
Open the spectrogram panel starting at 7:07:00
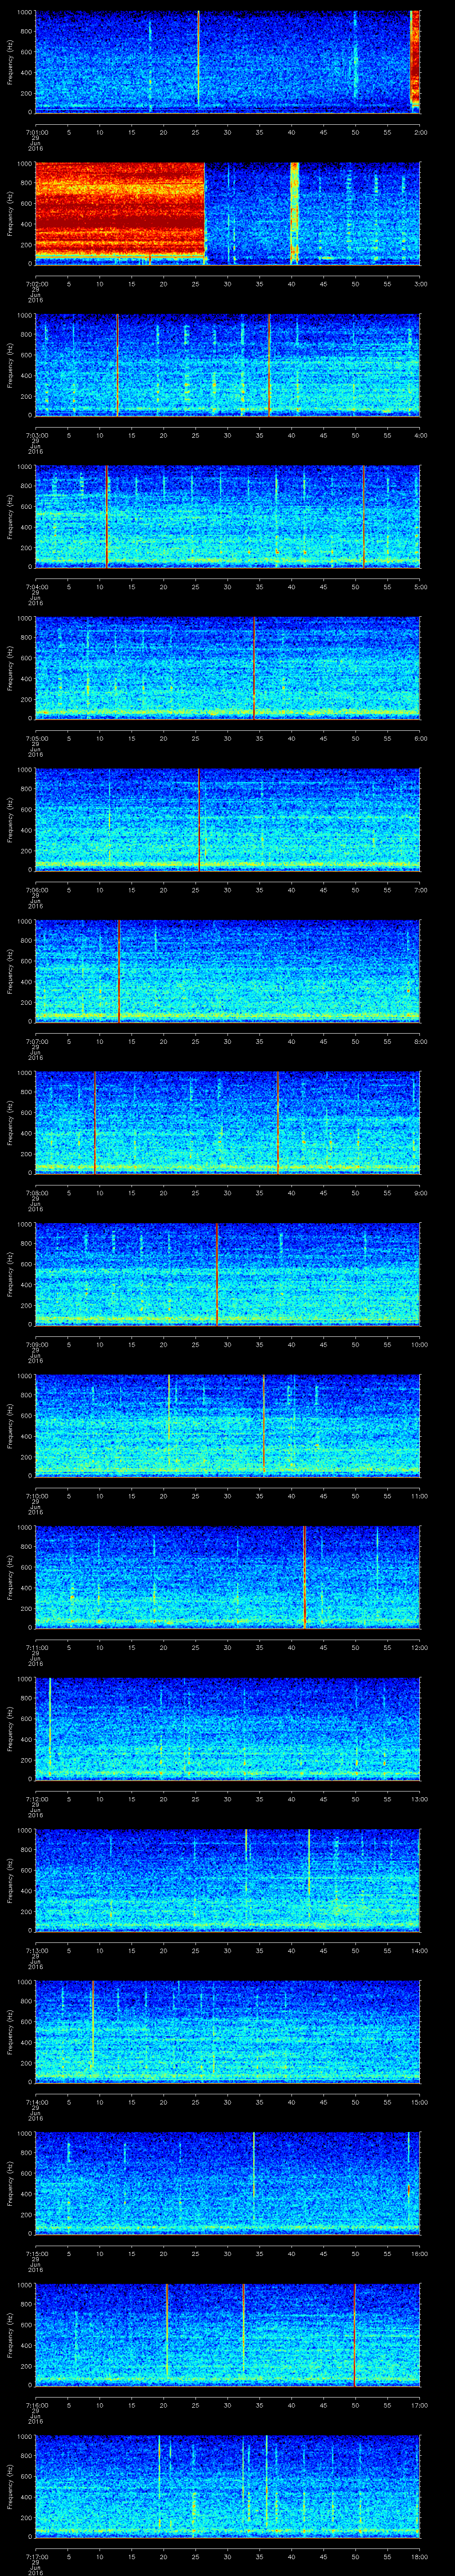pos(228,971)
